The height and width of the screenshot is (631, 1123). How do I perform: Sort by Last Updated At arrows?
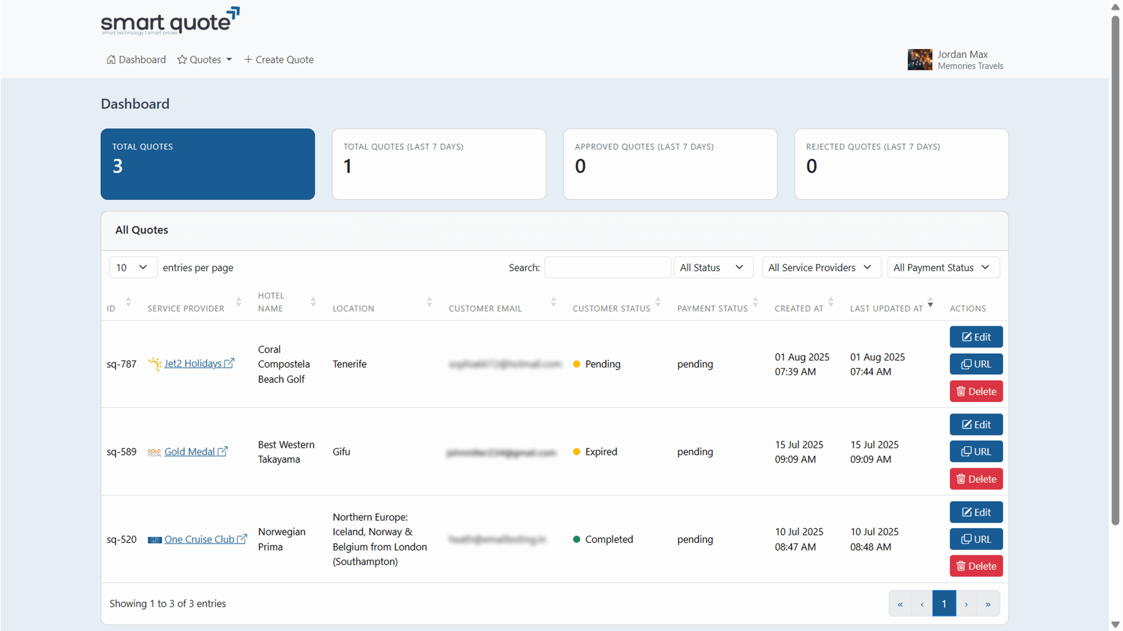click(930, 302)
